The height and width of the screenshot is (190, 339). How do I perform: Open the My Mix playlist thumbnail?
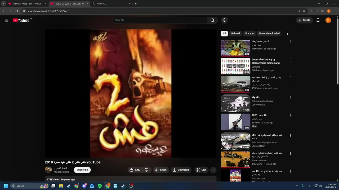tap(235, 103)
